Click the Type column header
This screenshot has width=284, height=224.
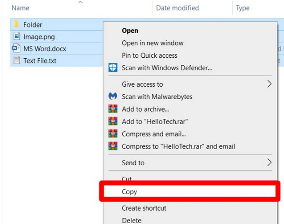pyautogui.click(x=243, y=8)
